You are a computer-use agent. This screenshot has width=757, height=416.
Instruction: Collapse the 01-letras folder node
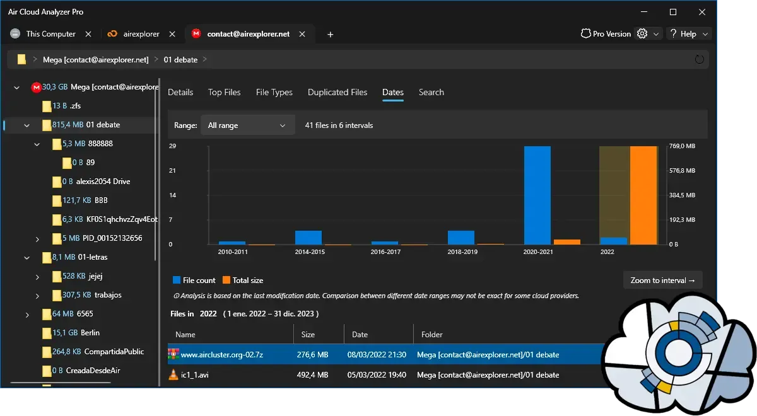[x=27, y=258]
